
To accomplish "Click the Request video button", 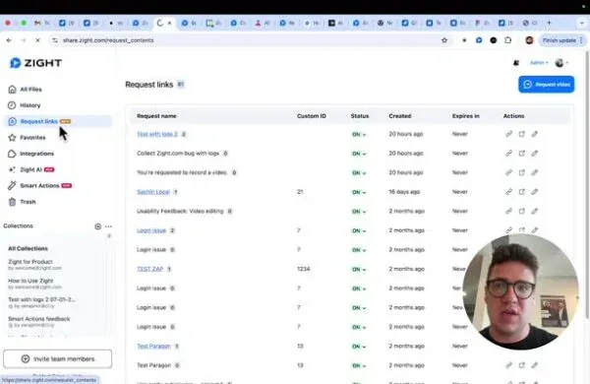I will [547, 85].
